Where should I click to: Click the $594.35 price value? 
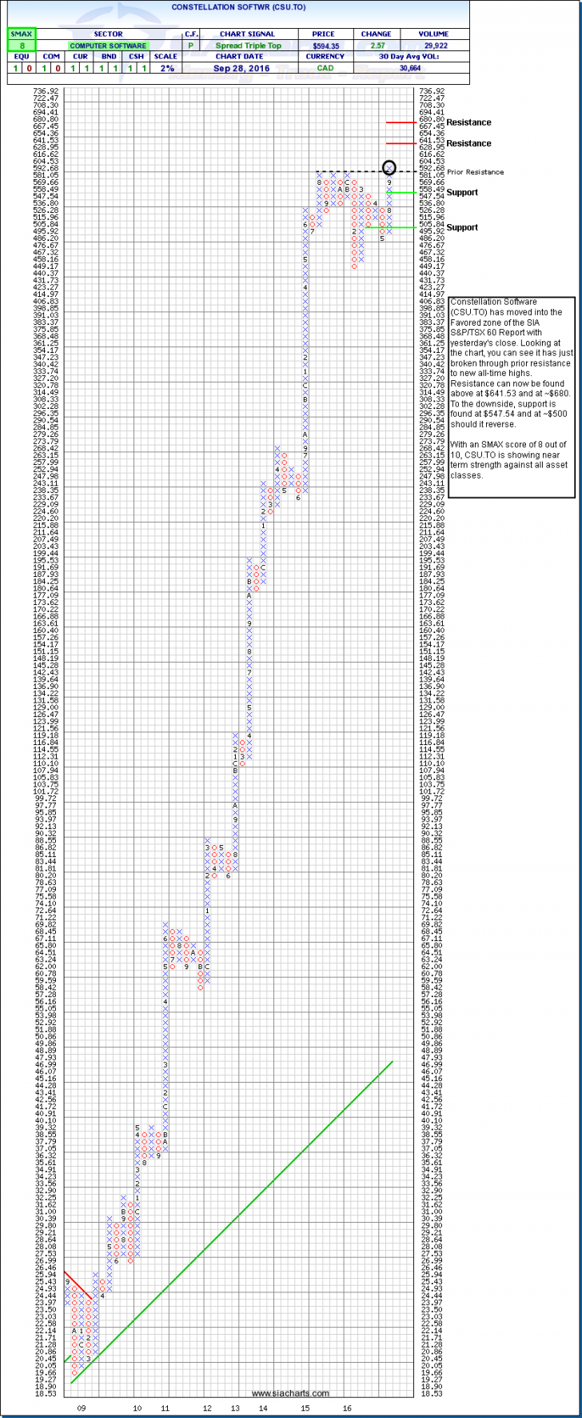[x=324, y=46]
